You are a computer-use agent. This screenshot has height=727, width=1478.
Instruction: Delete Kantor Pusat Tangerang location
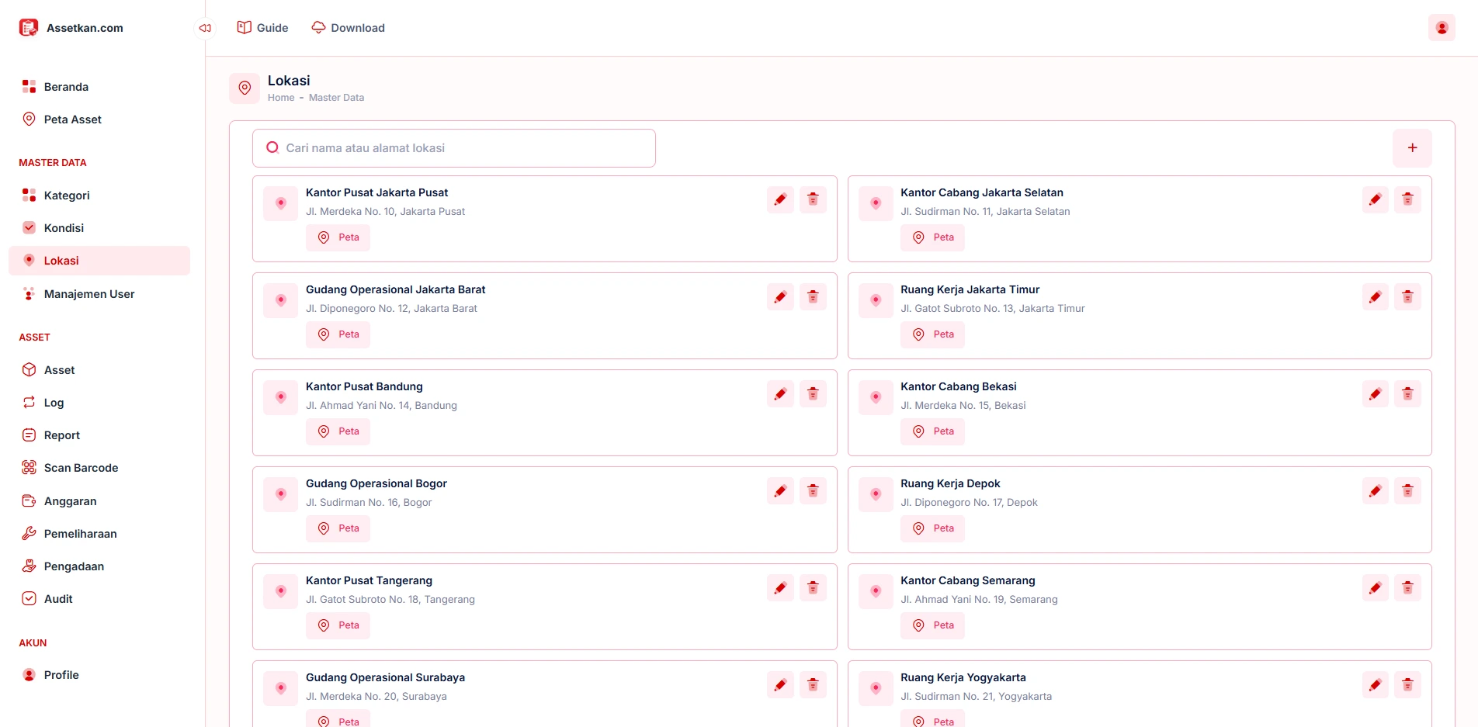click(813, 588)
